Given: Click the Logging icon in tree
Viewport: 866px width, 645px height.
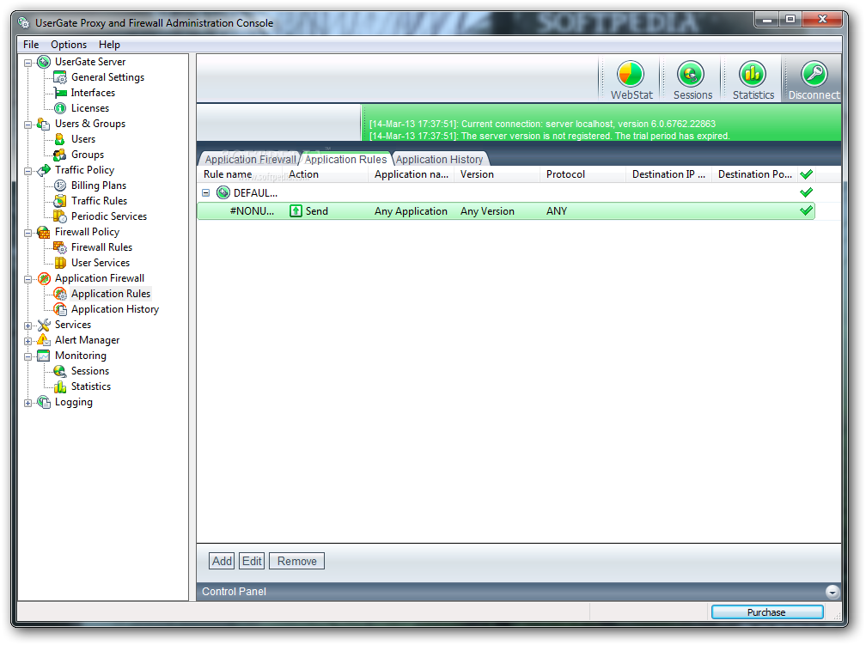Looking at the screenshot, I should click(44, 402).
